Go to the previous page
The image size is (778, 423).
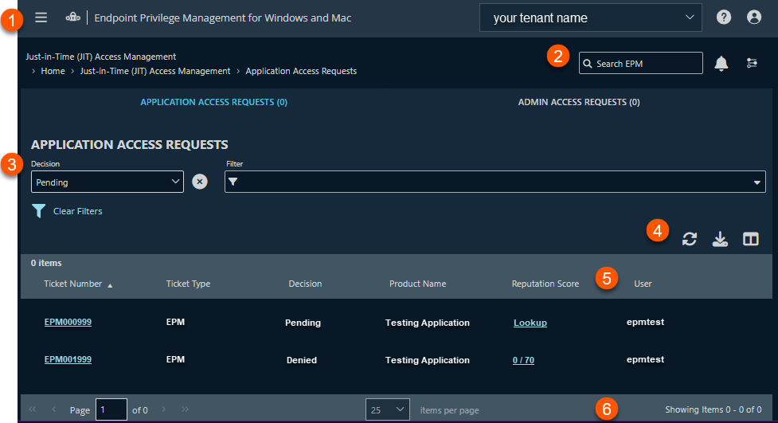pyautogui.click(x=53, y=409)
